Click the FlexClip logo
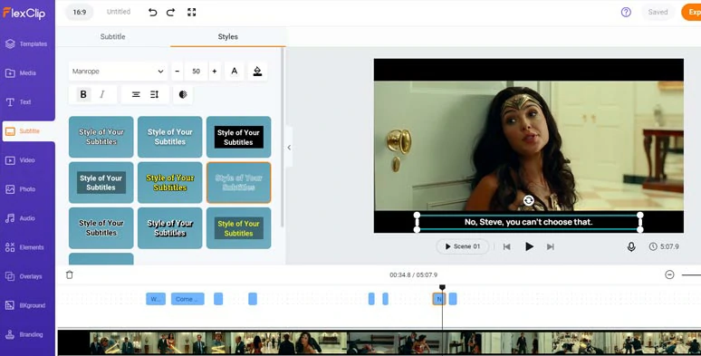Image resolution: width=701 pixels, height=356 pixels. 24,13
